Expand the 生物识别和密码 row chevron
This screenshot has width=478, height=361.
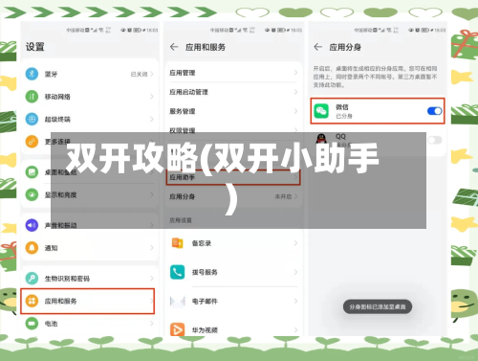click(152, 279)
